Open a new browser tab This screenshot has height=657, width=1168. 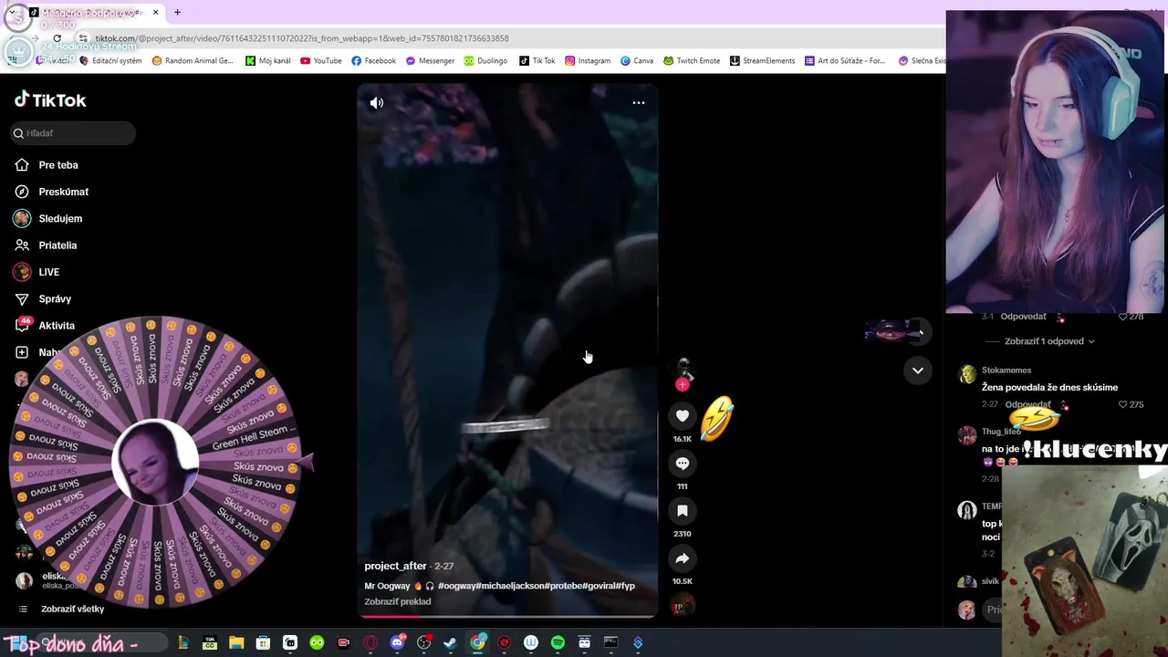177,13
